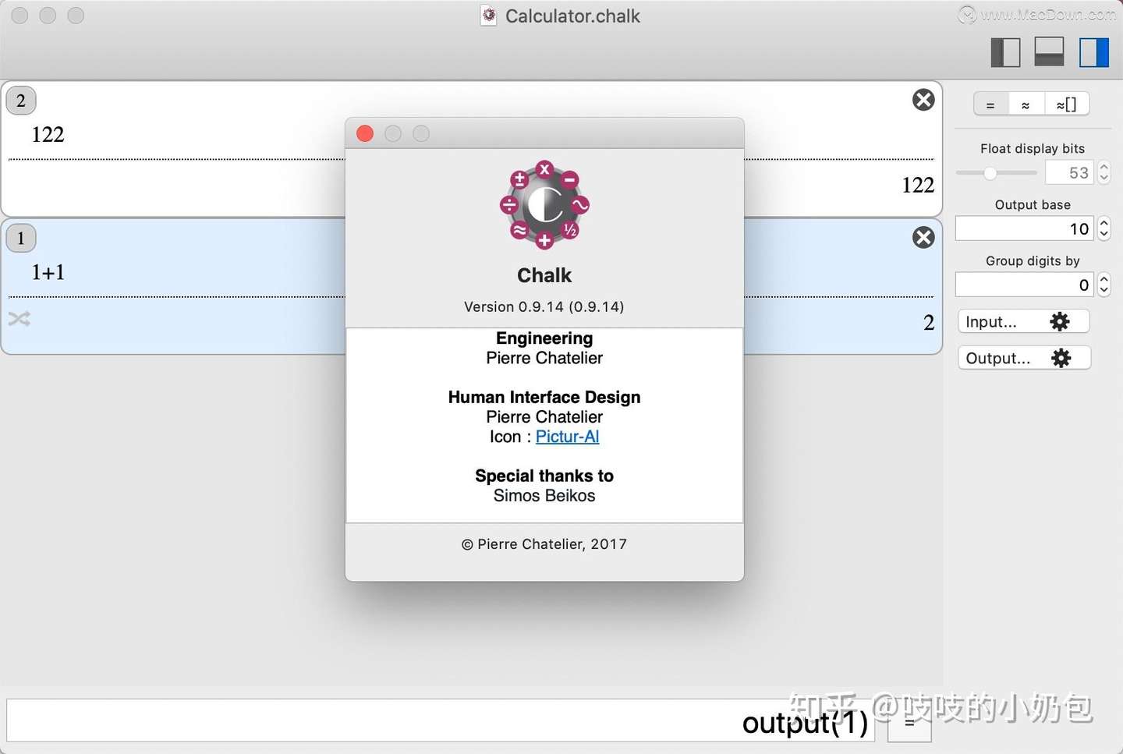Click the 'Output base' label

point(1033,204)
